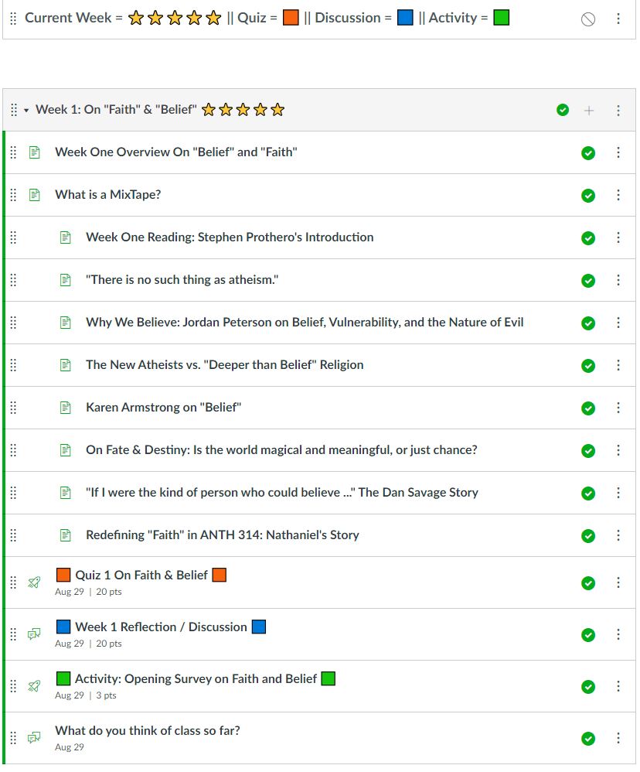Screen dimensions: 640x772
Task: Click the publish checkmark for Nathaniel's Story
Action: pos(588,536)
